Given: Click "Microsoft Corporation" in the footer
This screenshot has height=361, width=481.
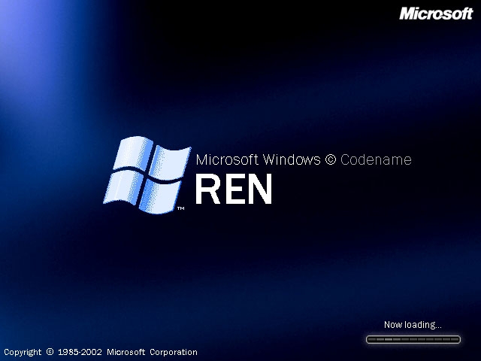Looking at the screenshot, I should pos(152,352).
